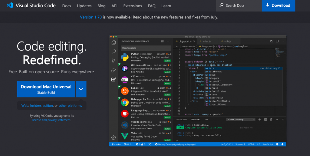The height and width of the screenshot is (156, 310).
Task: Click Run and Debug icon in activity bar
Action: [114, 70]
